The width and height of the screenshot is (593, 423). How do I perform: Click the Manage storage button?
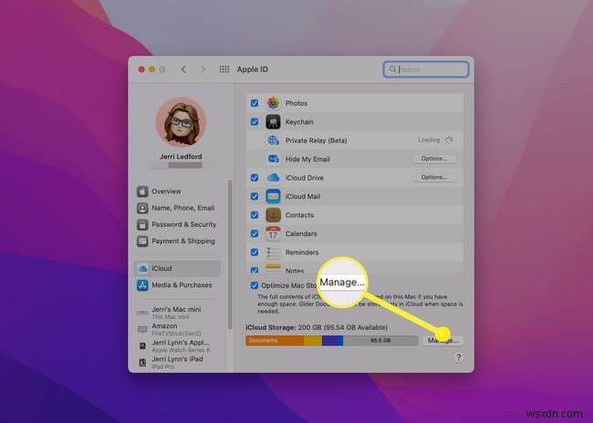pyautogui.click(x=443, y=340)
